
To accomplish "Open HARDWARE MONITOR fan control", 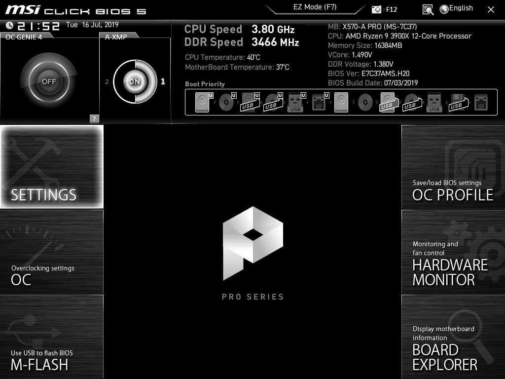I will point(453,252).
